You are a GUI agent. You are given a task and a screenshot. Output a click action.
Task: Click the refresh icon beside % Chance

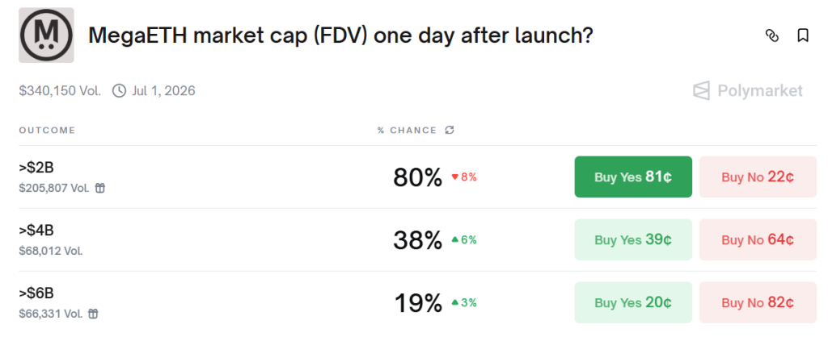[x=450, y=130]
